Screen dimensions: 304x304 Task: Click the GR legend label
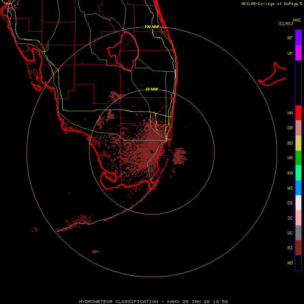coord(290,128)
